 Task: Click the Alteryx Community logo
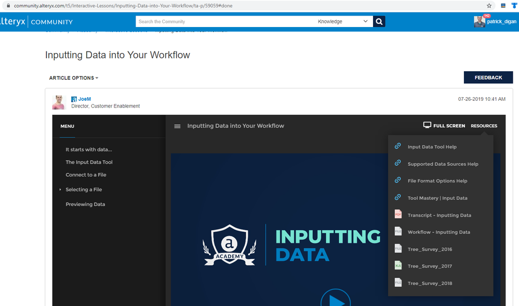point(36,22)
